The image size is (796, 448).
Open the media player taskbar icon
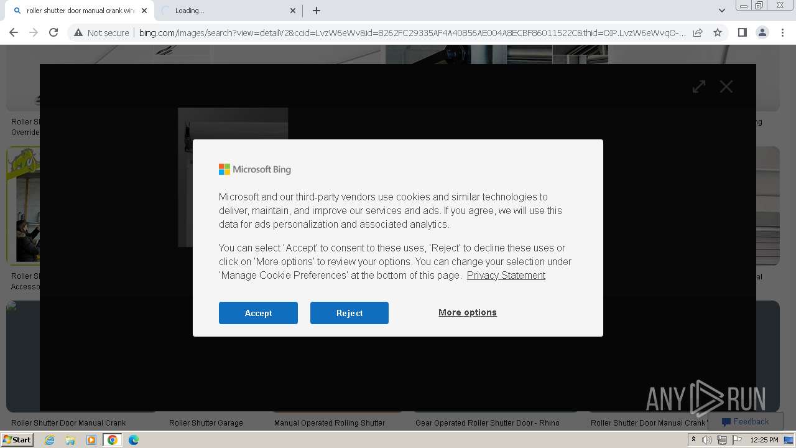(x=91, y=440)
